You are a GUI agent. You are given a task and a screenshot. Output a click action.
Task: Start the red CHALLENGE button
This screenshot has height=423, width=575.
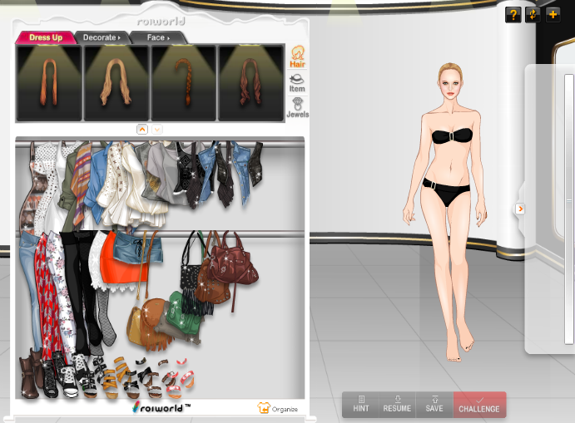click(479, 405)
